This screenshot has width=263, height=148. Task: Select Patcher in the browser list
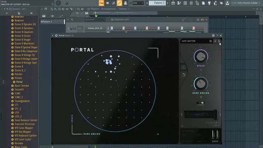(18, 74)
